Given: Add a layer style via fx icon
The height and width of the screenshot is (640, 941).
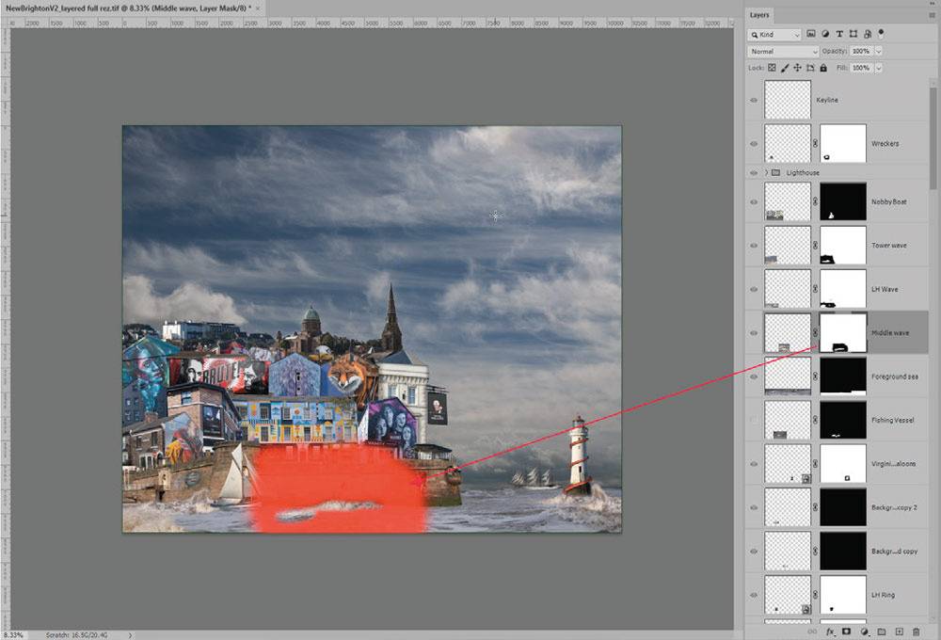Looking at the screenshot, I should pos(830,632).
